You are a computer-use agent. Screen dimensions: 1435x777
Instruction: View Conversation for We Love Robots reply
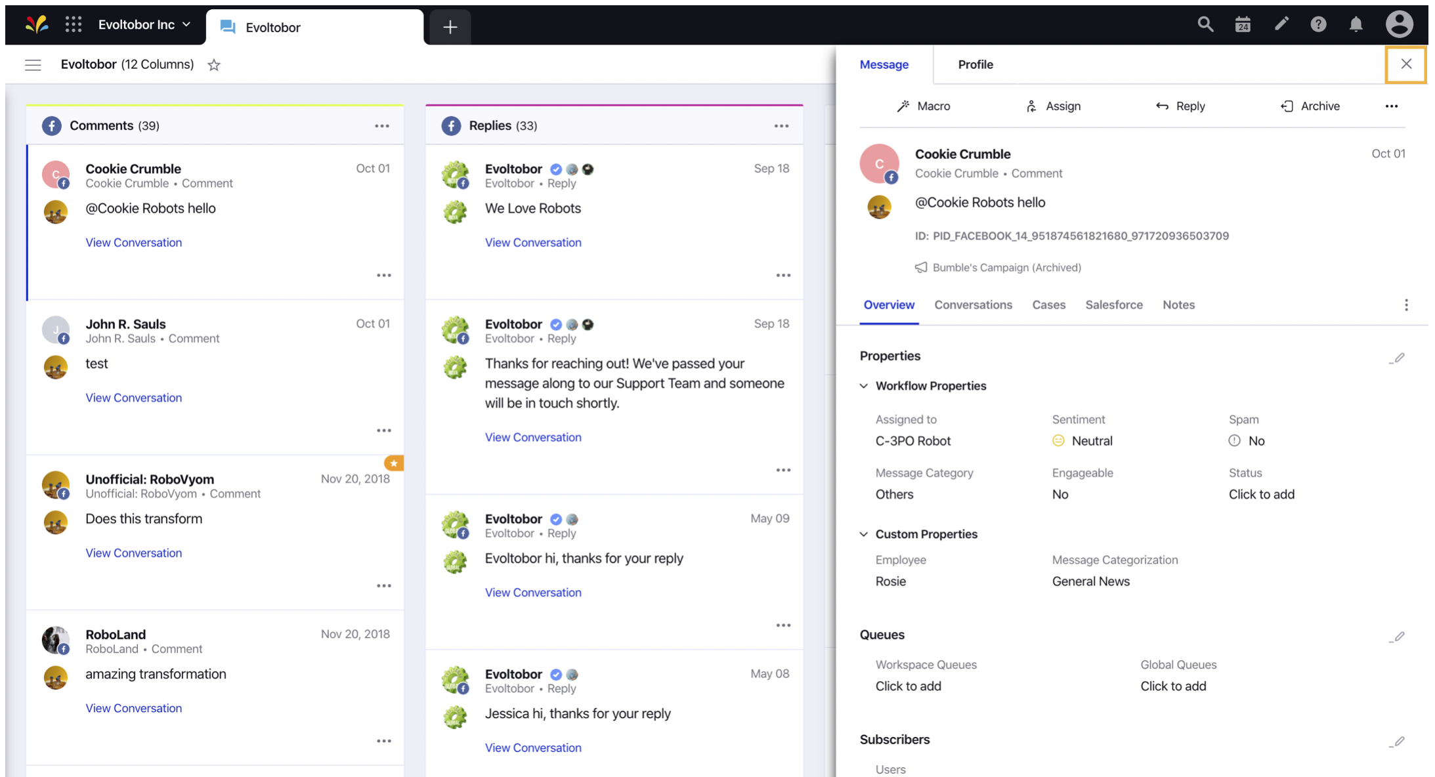pyautogui.click(x=533, y=242)
